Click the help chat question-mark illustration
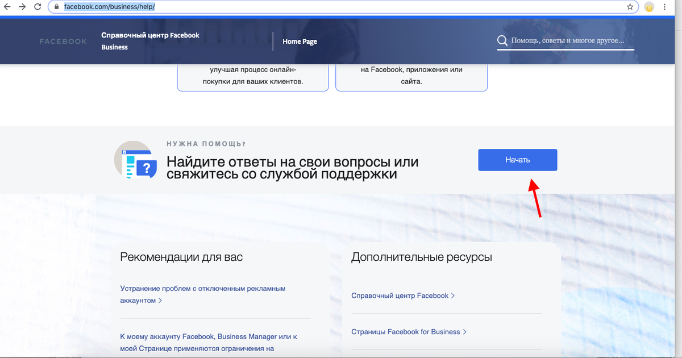Viewport: 682px width, 358px height. point(135,160)
